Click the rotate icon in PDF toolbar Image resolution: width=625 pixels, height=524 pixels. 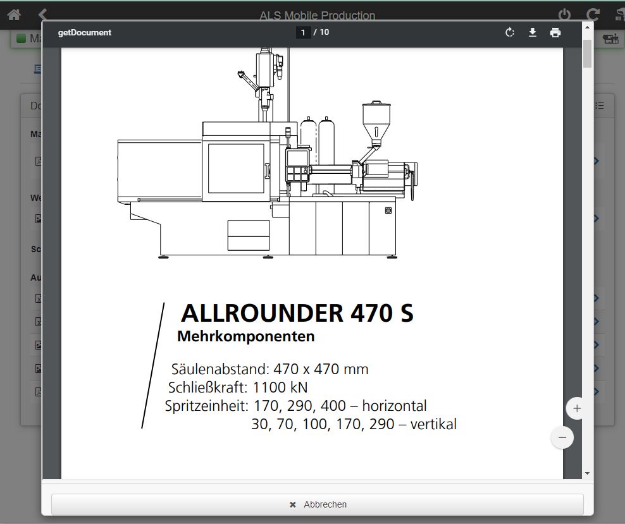(509, 32)
